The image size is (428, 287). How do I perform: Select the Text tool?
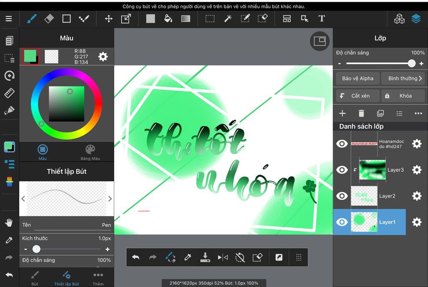(321, 18)
